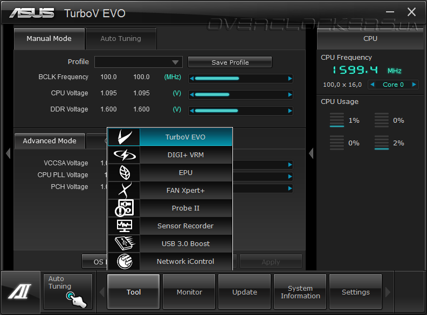Increase VCCSA Voltage with right arrow
Image resolution: width=427 pixels, height=315 pixels.
290,165
